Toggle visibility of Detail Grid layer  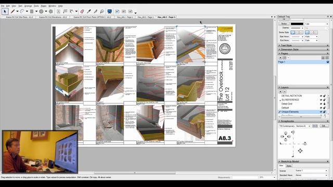click(x=321, y=104)
